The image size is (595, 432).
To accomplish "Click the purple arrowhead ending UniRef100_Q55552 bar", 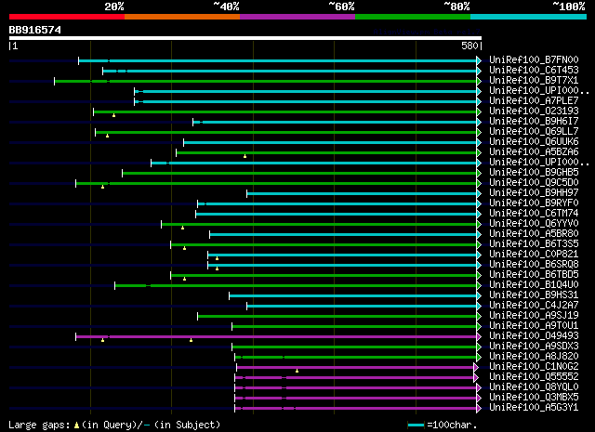I will (476, 378).
